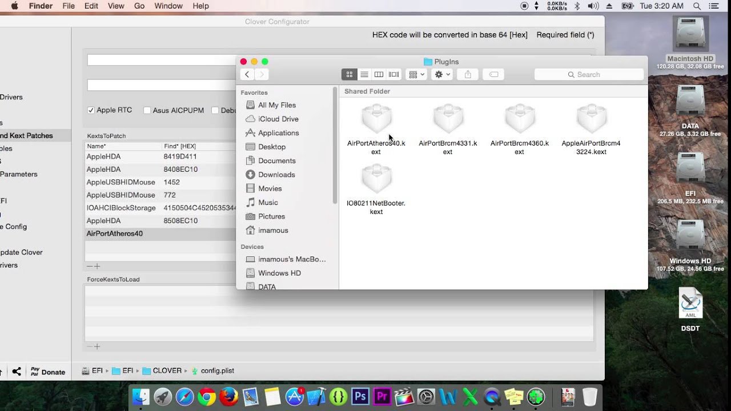Open Photoshop from Dock
This screenshot has height=411, width=731.
(360, 396)
